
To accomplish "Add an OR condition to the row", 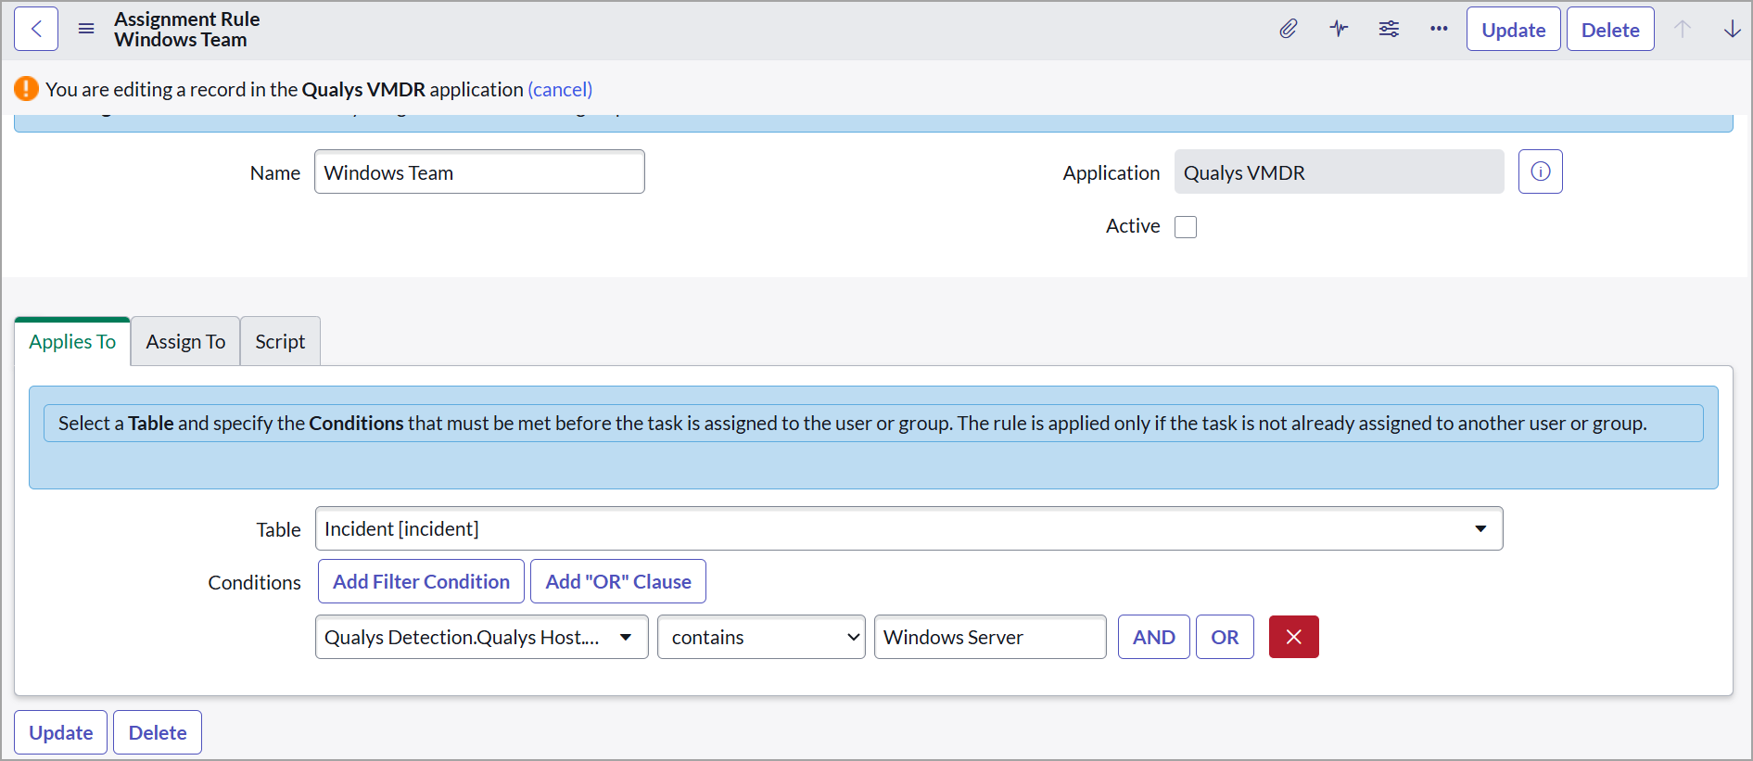I will point(1225,637).
